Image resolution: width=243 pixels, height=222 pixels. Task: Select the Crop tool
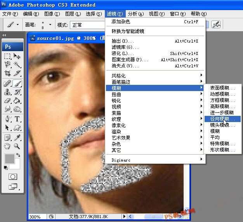tap(7, 73)
